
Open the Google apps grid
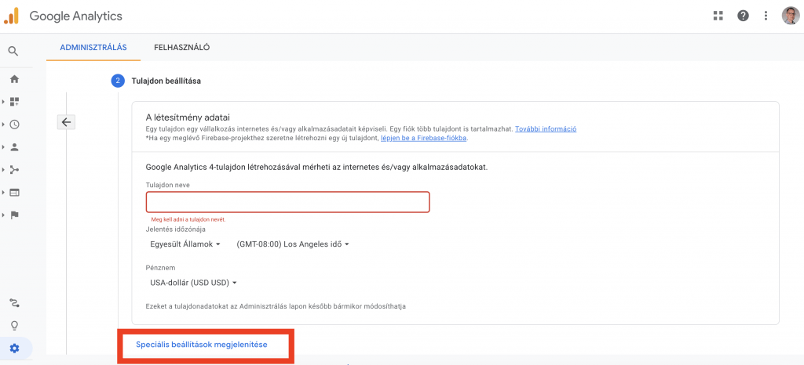pos(718,16)
